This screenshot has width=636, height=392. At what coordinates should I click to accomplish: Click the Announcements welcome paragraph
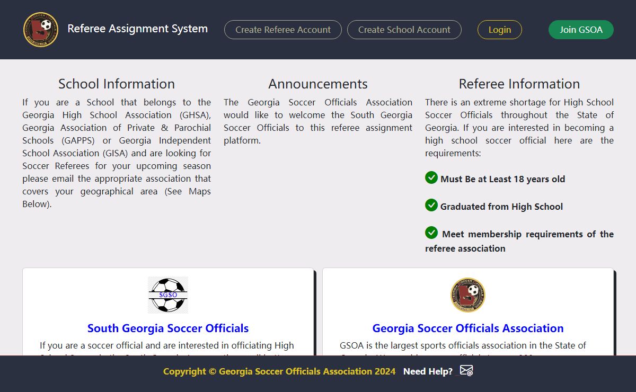tap(318, 121)
